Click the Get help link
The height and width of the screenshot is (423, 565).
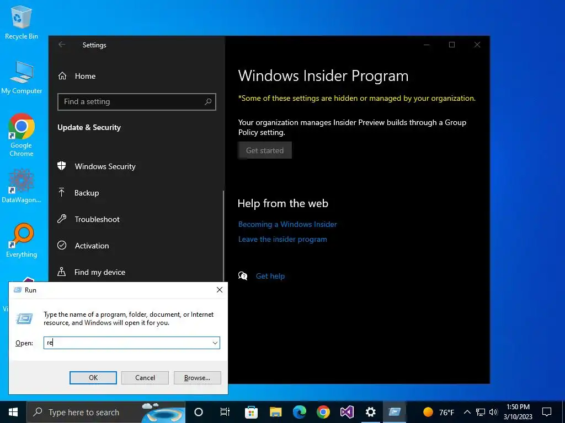click(x=270, y=276)
